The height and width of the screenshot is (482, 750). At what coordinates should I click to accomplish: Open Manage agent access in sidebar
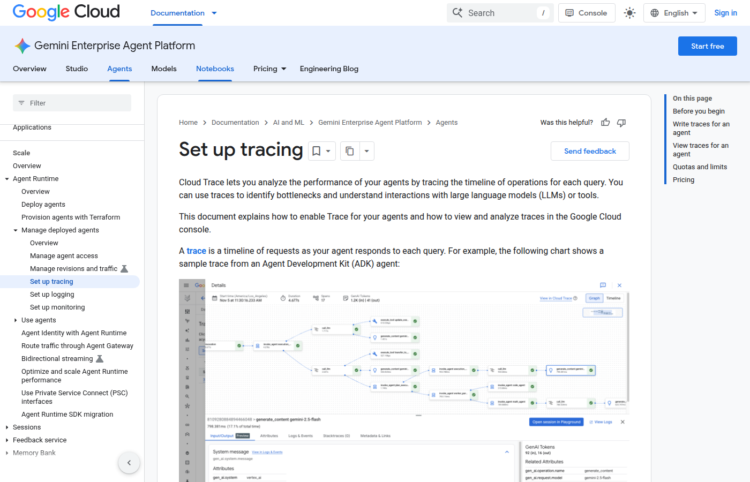point(64,256)
